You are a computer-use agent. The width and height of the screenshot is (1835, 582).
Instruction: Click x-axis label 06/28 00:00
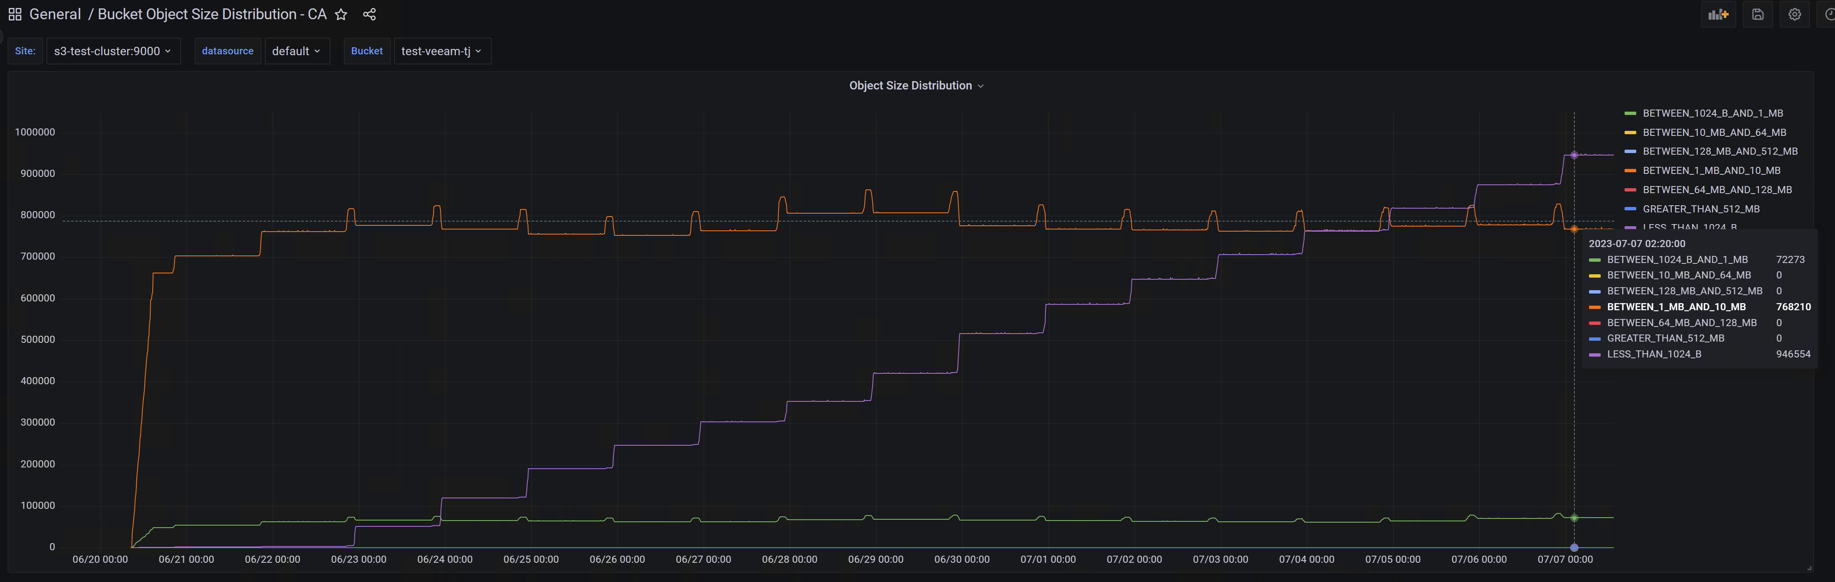click(x=789, y=559)
